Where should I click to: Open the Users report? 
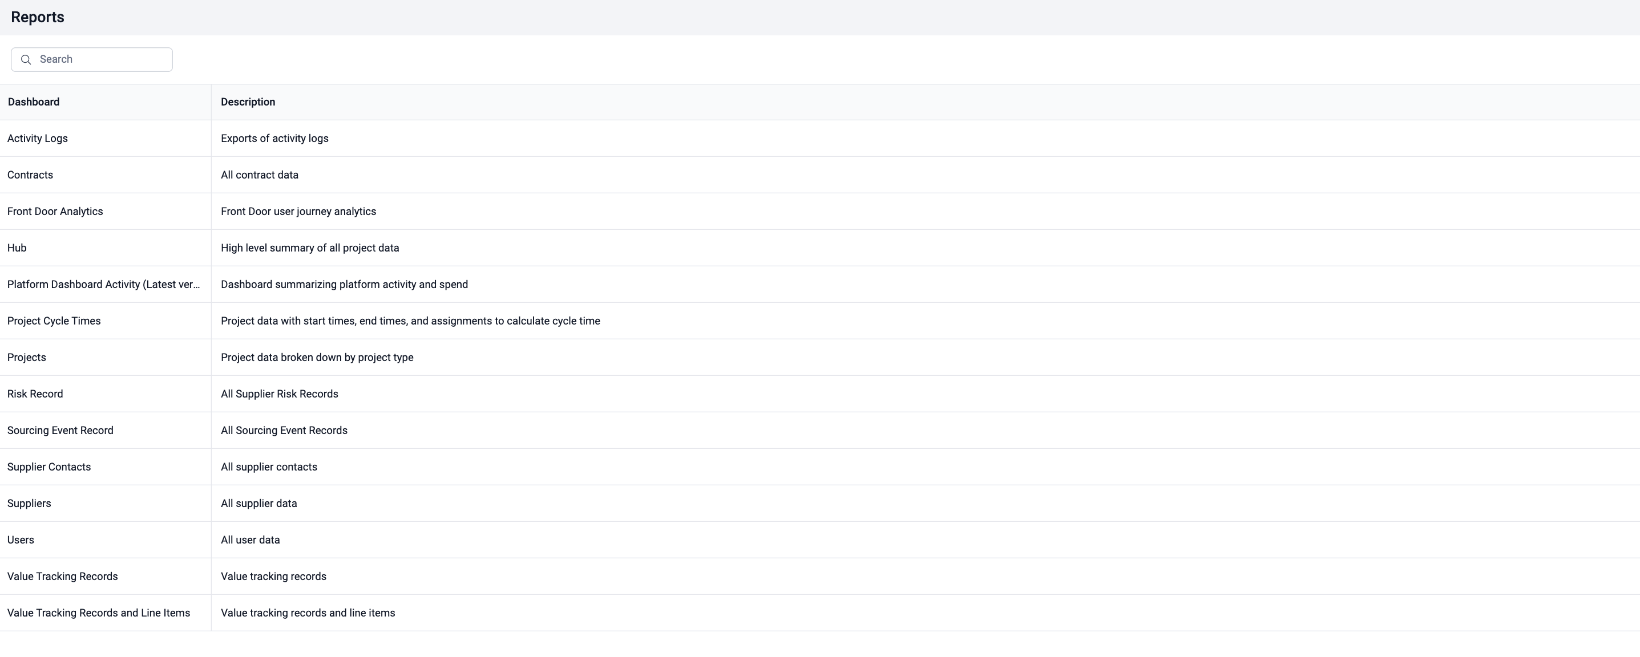pyautogui.click(x=21, y=540)
